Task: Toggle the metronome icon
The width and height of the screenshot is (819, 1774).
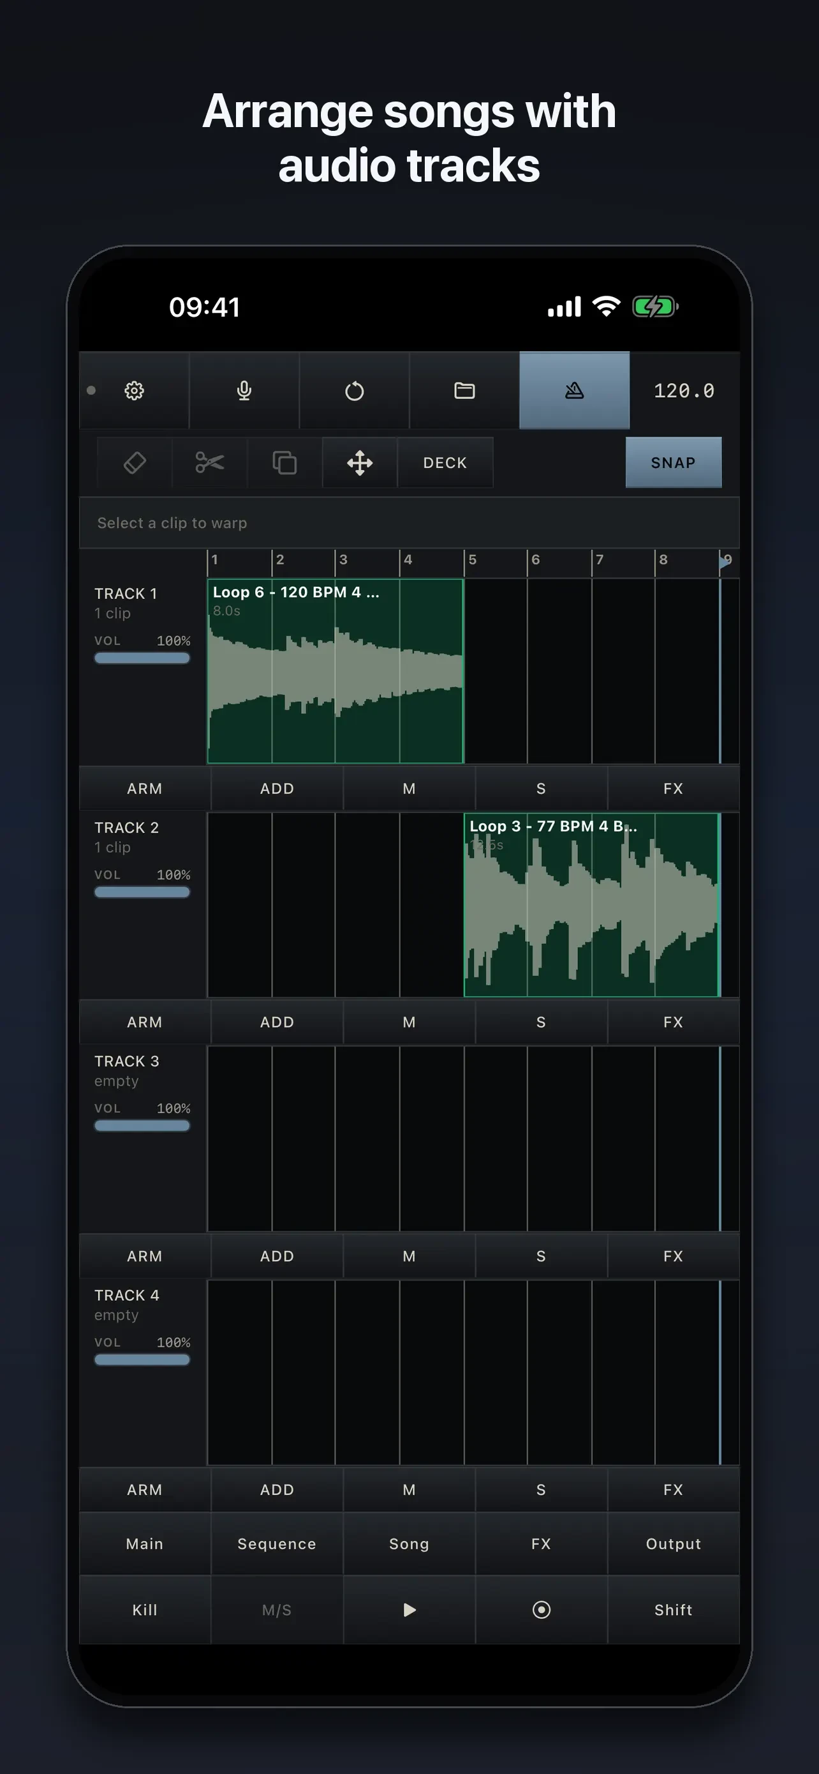Action: [x=574, y=390]
